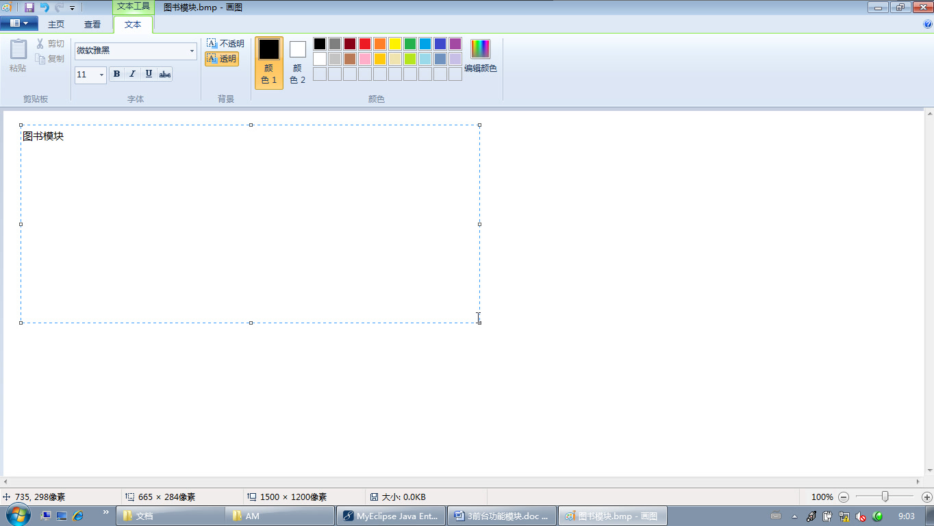934x526 pixels.
Task: Open the Customize Quick Access Toolbar arrow
Action: coord(72,8)
